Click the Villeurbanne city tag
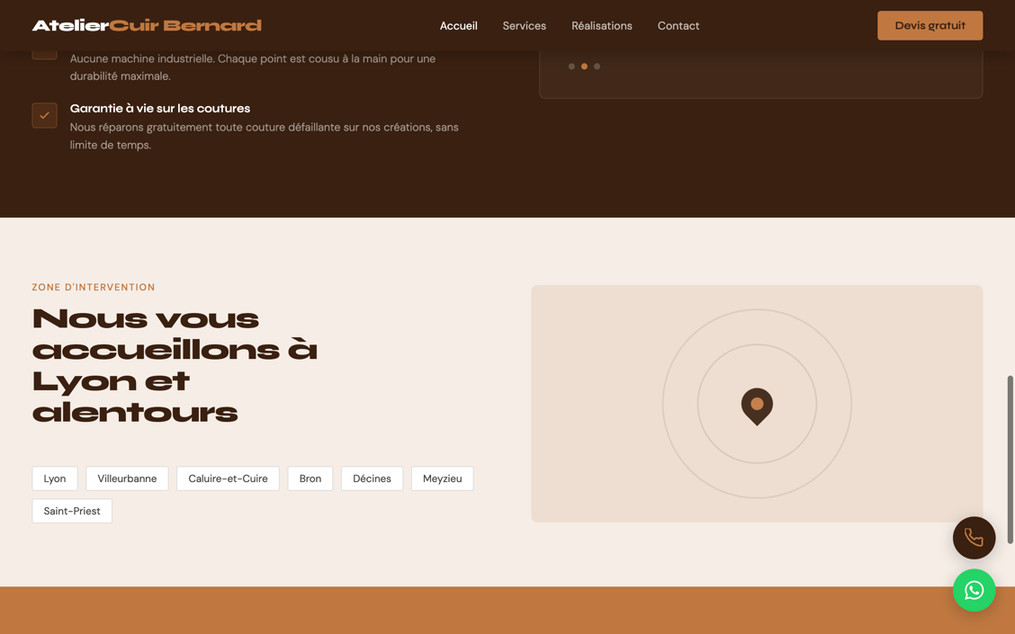 click(x=127, y=478)
